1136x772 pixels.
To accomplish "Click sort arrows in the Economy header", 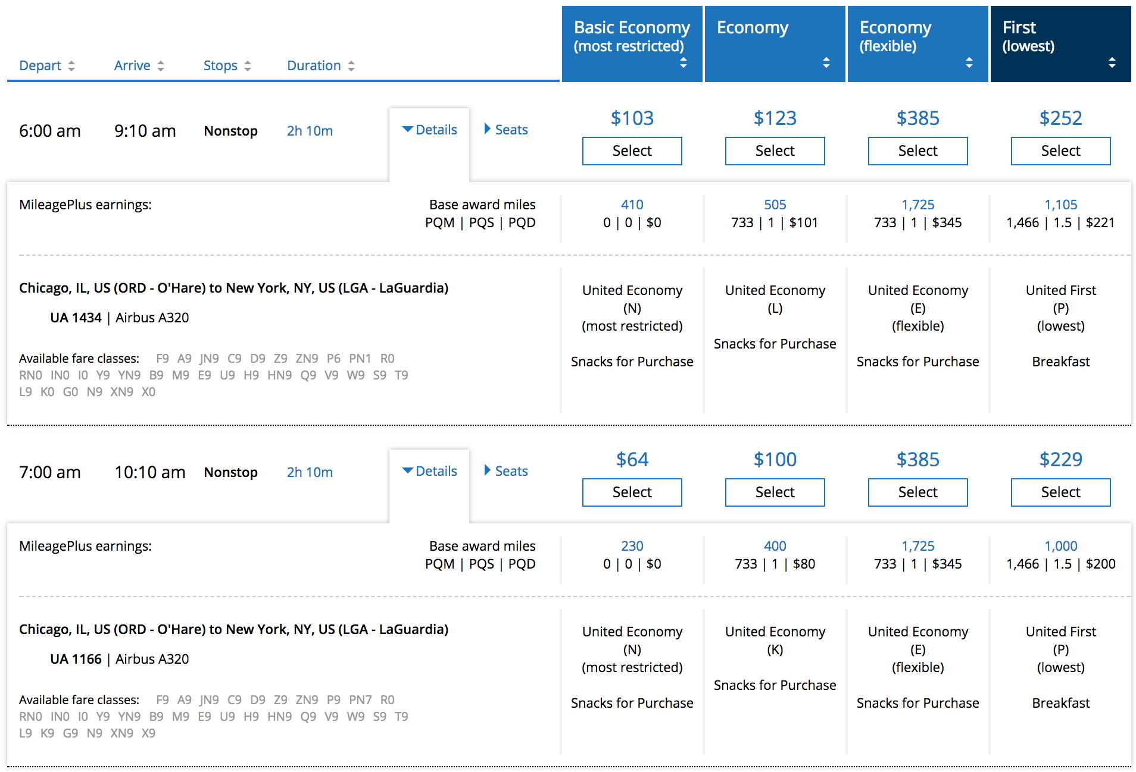I will tap(826, 62).
